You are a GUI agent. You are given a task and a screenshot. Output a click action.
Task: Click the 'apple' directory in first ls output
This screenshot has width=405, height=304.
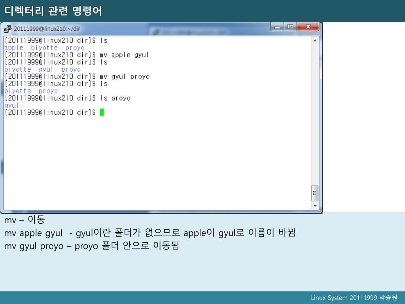14,48
